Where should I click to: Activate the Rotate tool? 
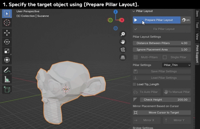(x=7, y=42)
